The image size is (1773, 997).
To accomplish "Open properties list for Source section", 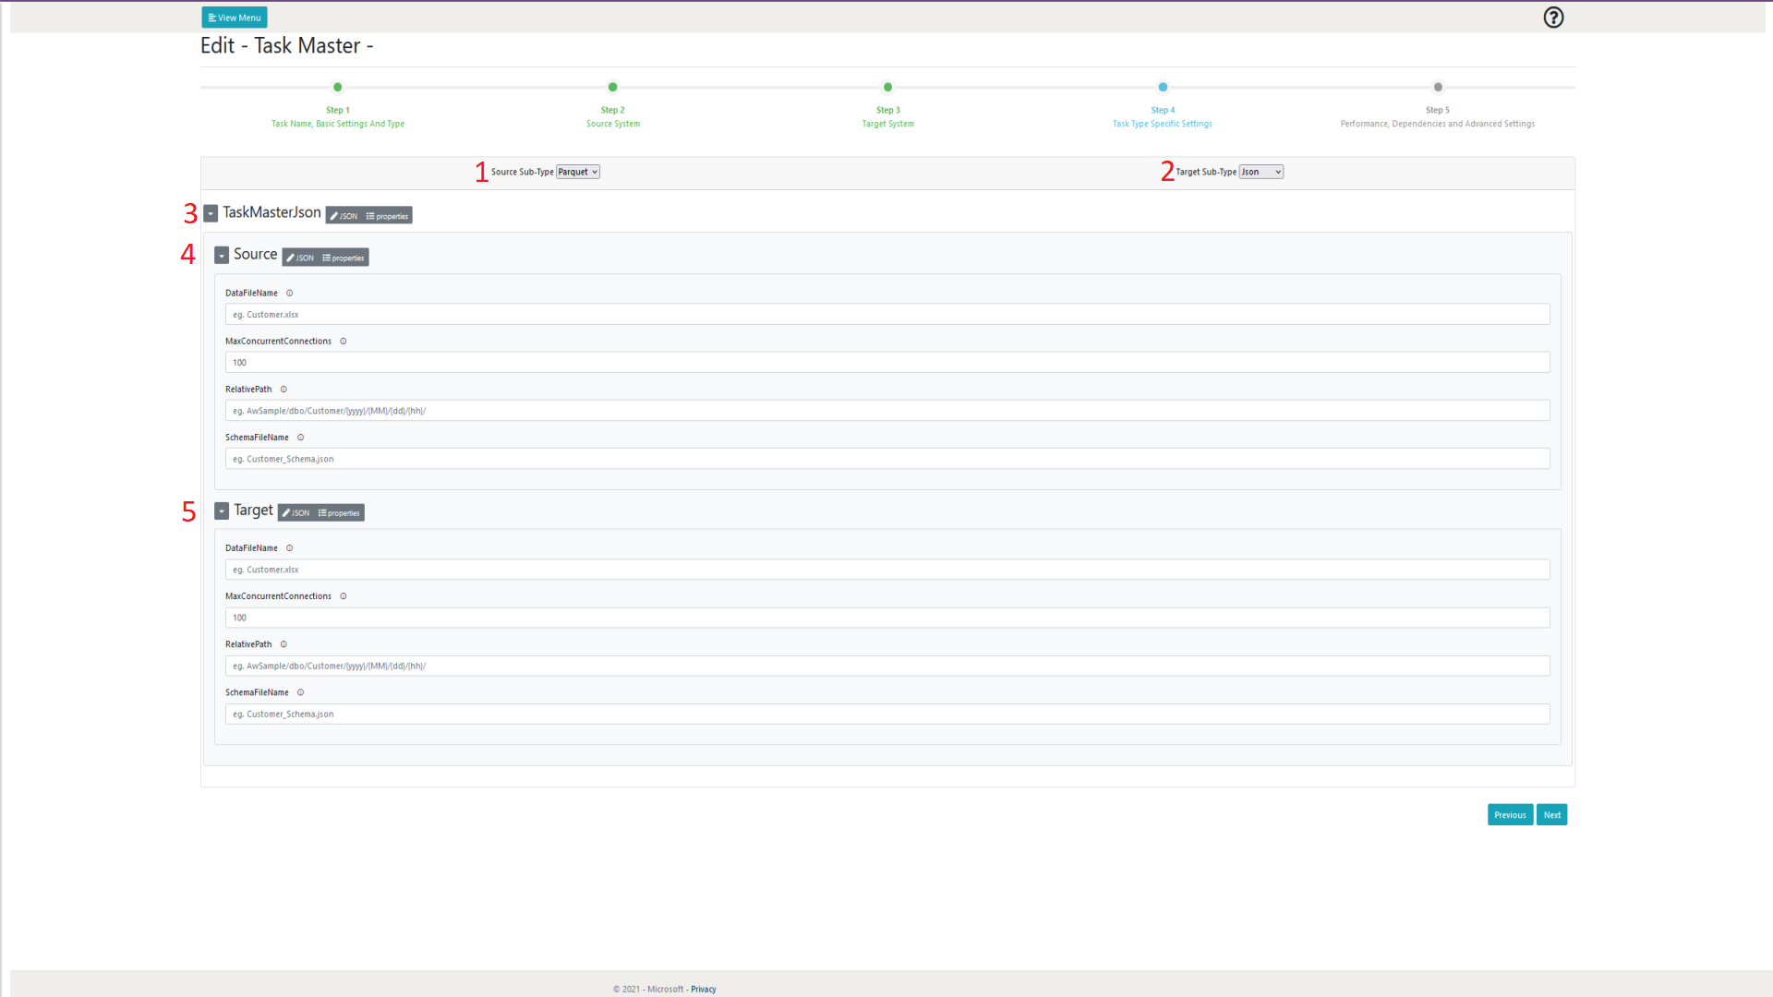I will (x=344, y=258).
